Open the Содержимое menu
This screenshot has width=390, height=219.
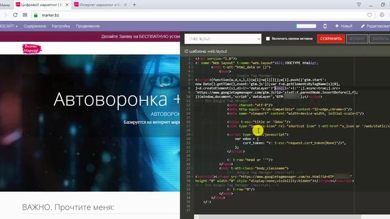click(x=35, y=26)
